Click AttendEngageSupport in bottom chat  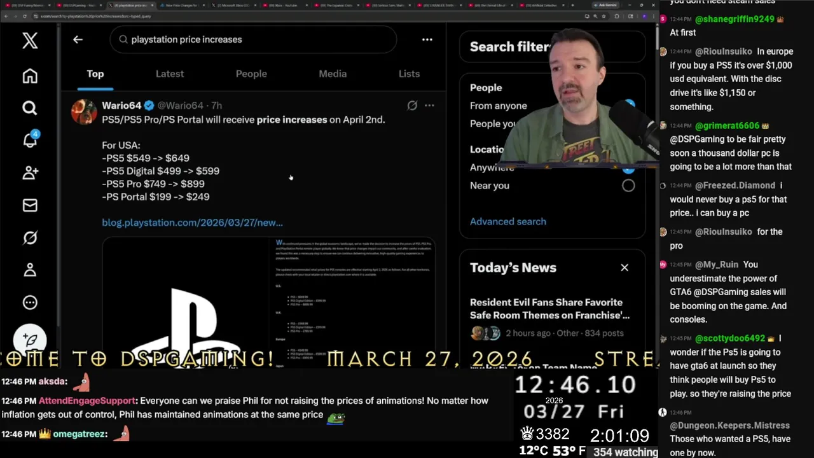87,401
